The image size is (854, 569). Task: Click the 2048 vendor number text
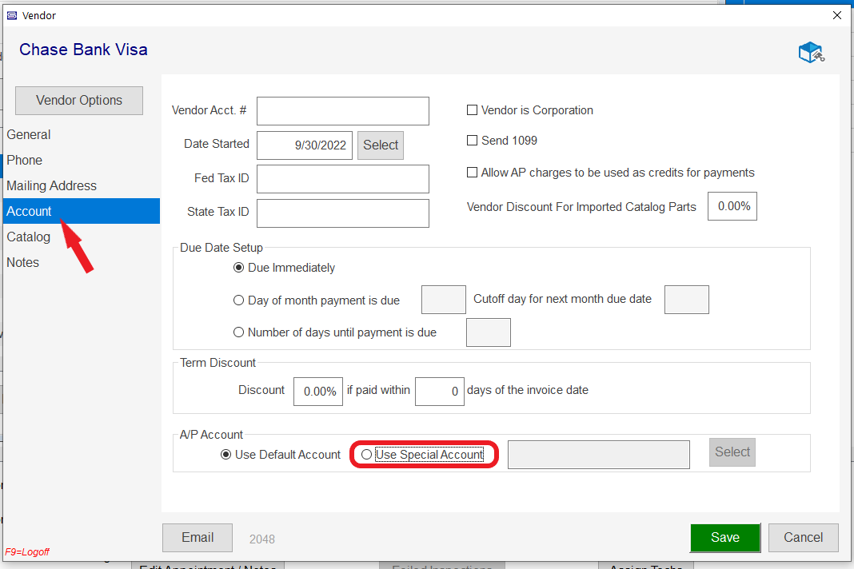pyautogui.click(x=262, y=539)
